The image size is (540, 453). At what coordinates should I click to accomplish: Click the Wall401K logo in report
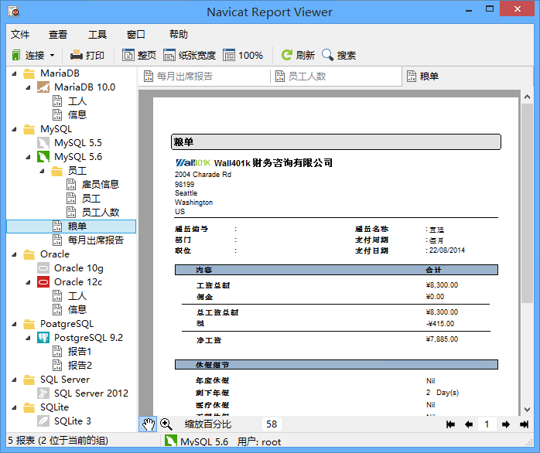(x=193, y=162)
